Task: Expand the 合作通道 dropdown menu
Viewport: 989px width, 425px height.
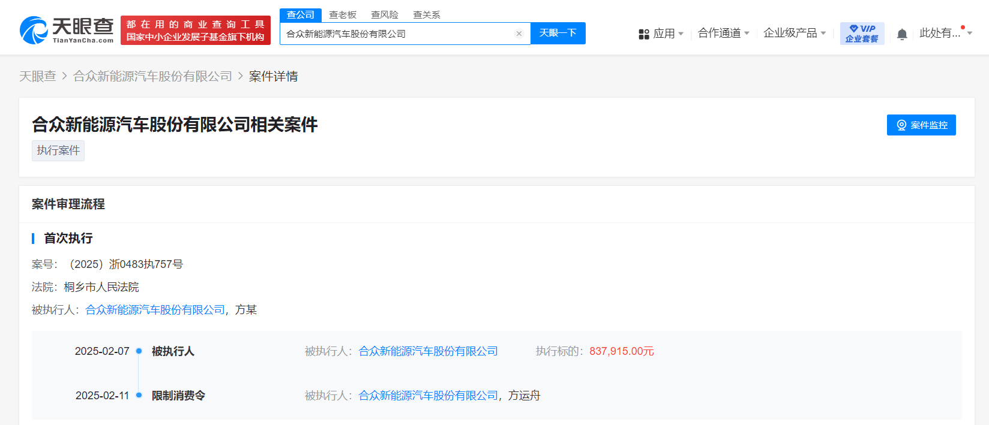Action: [724, 34]
